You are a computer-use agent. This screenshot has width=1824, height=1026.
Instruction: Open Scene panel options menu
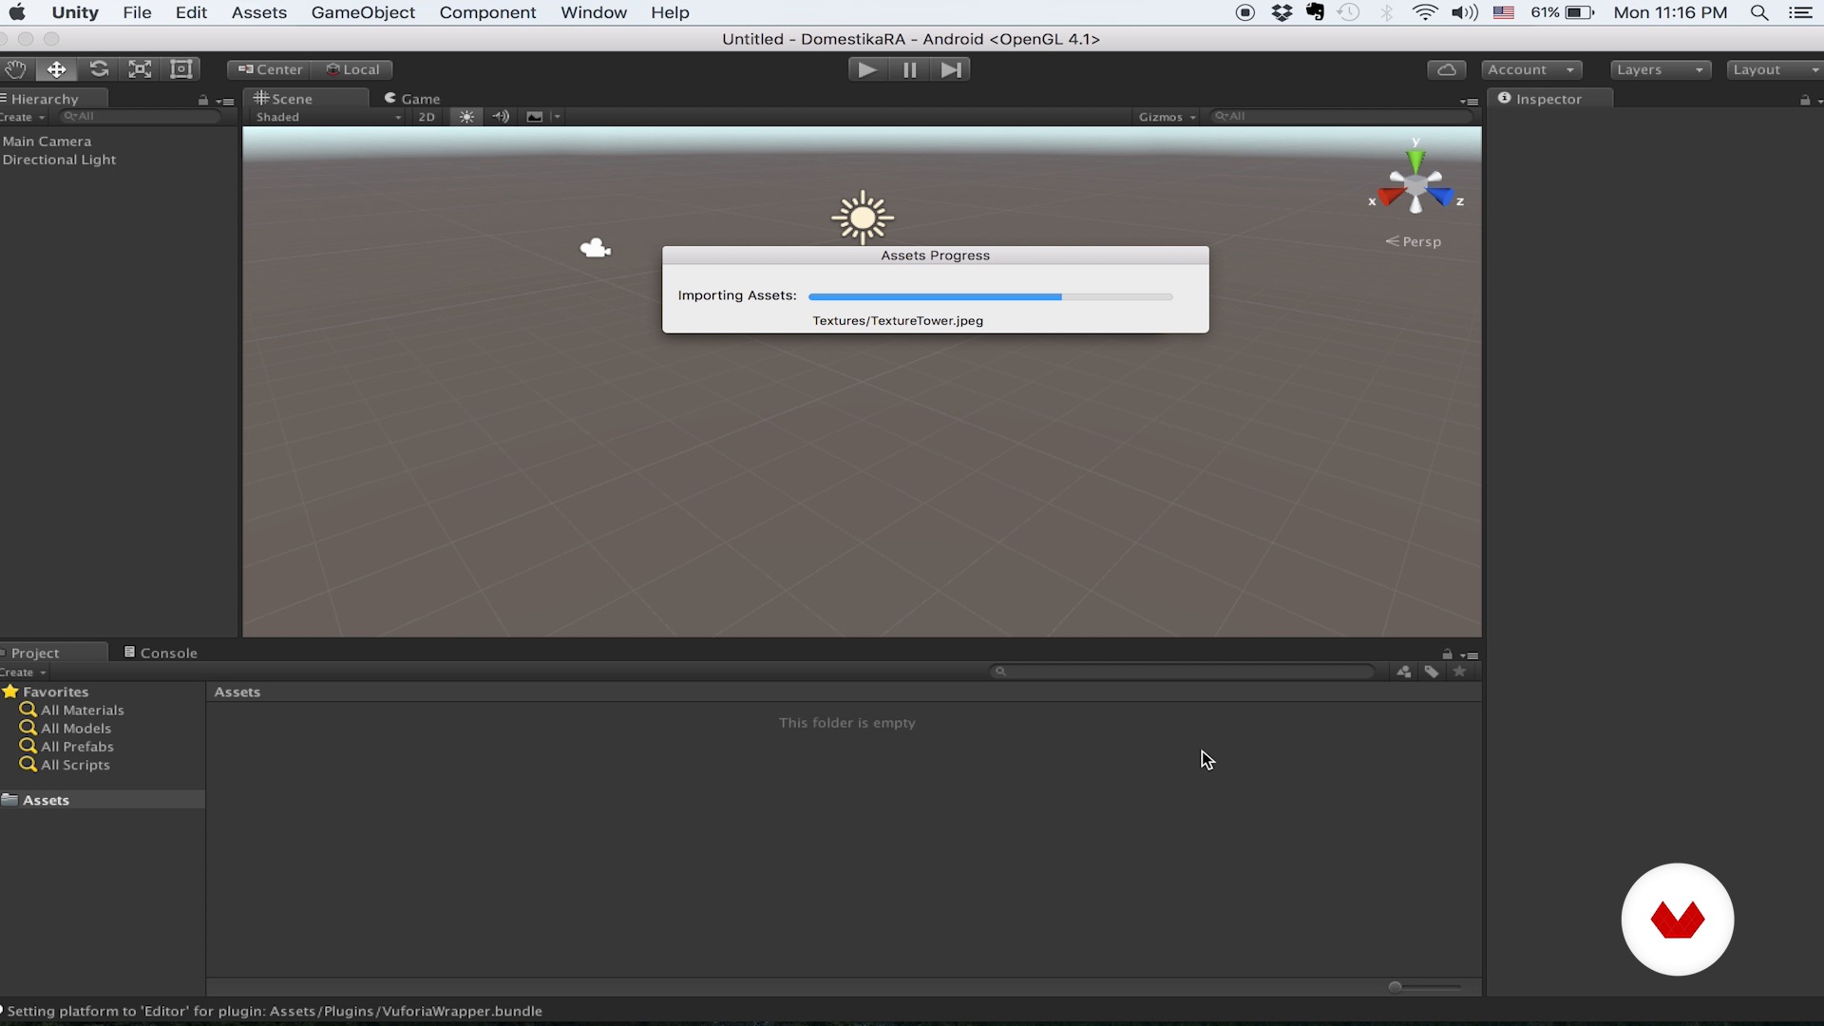pyautogui.click(x=1469, y=101)
